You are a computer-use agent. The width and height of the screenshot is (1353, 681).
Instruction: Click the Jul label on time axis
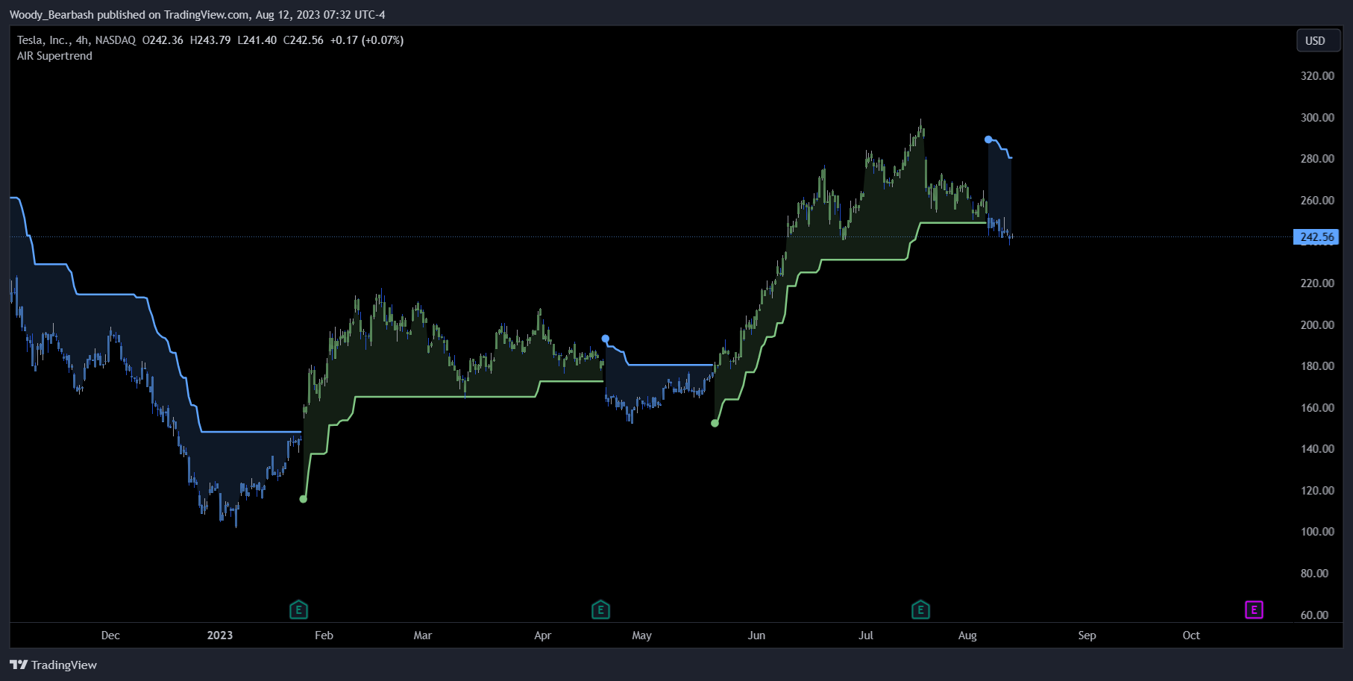tap(866, 636)
